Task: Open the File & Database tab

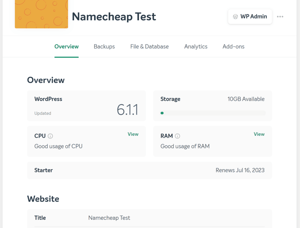Action: click(149, 47)
